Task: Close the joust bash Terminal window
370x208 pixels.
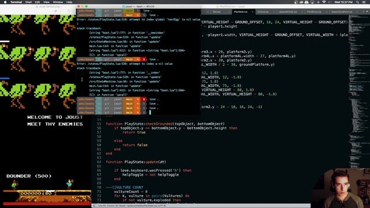Action: tap(79, 6)
